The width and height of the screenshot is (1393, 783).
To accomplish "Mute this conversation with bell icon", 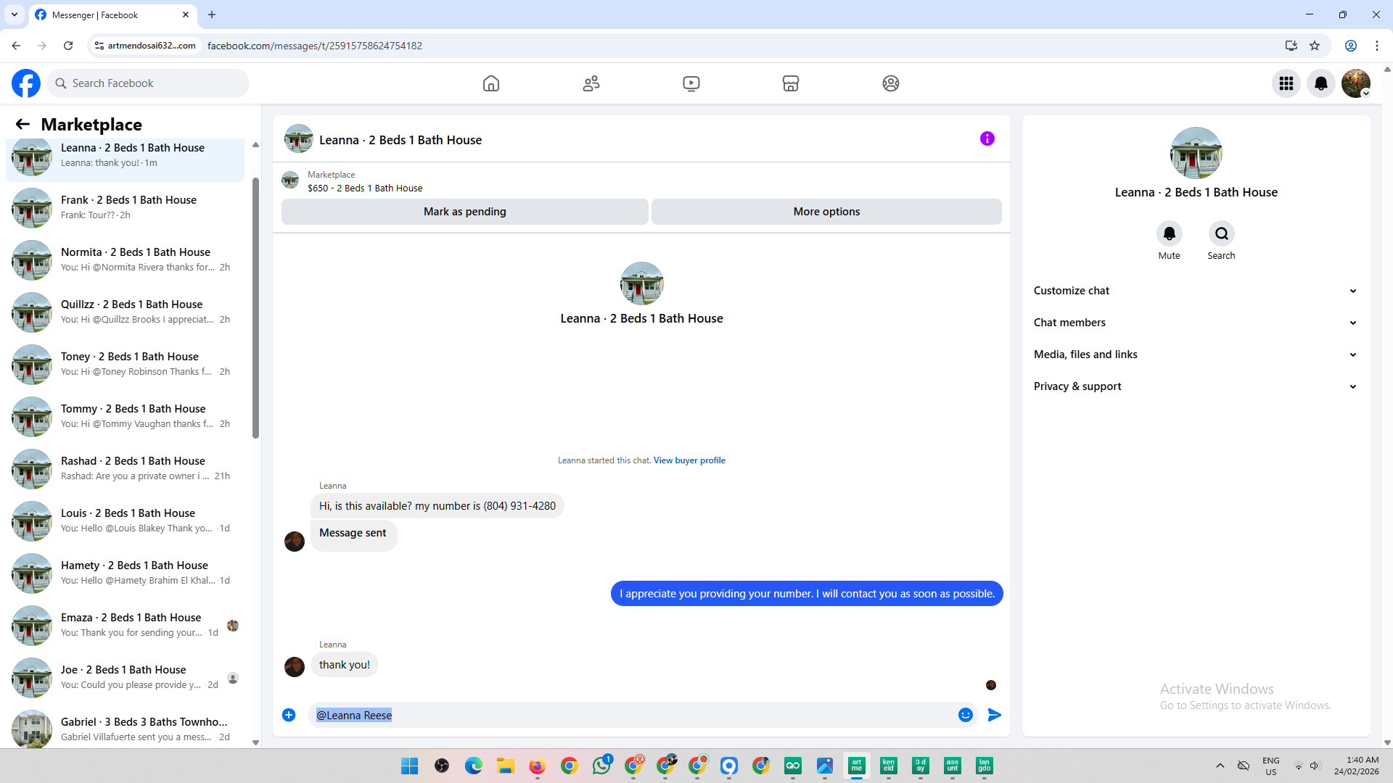I will point(1169,234).
